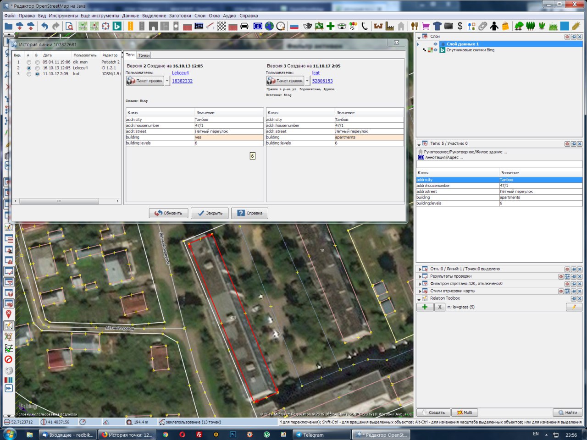This screenshot has width=587, height=440.
Task: Switch to the Точки tab
Action: (x=144, y=55)
